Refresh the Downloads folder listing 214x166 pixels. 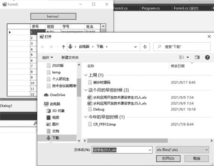tap(145, 47)
